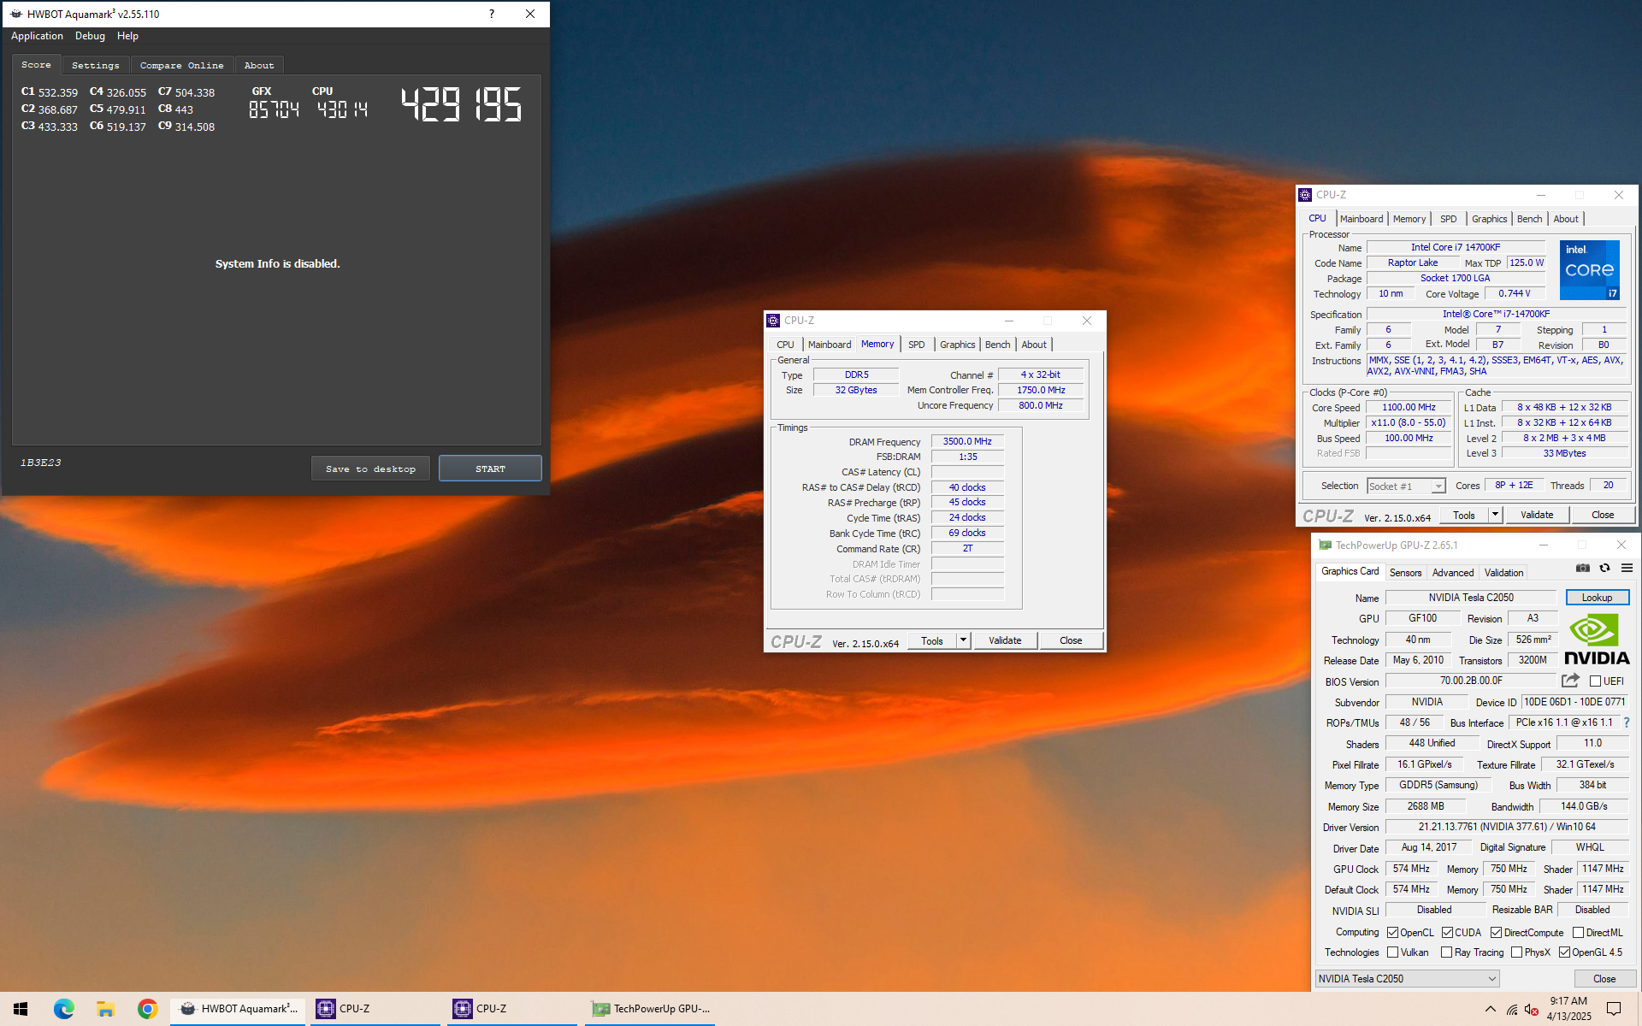Start the Aquamark benchmark

pyautogui.click(x=490, y=469)
